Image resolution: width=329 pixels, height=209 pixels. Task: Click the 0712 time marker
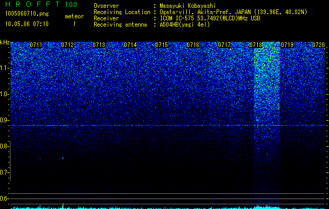pyautogui.click(x=67, y=45)
